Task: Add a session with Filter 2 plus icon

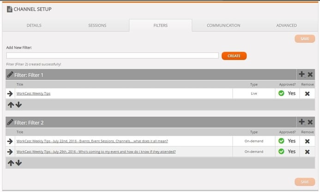Action: click(302, 122)
